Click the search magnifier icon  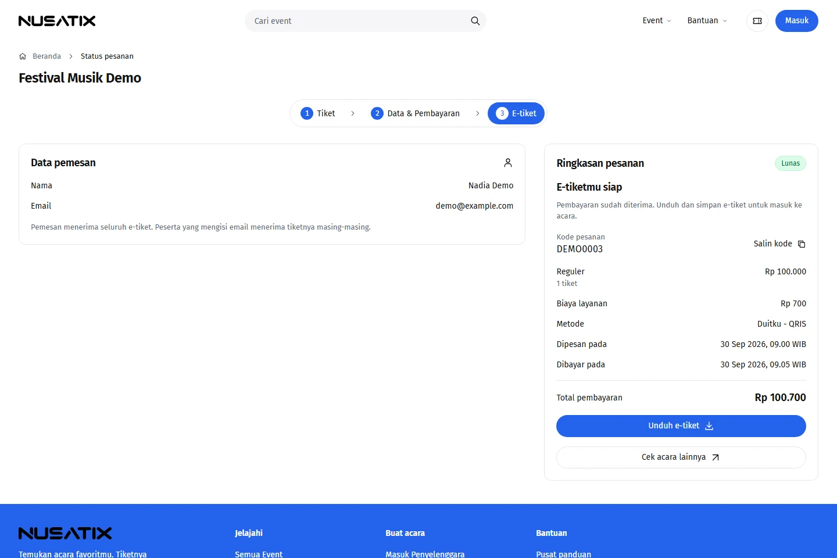(x=475, y=21)
